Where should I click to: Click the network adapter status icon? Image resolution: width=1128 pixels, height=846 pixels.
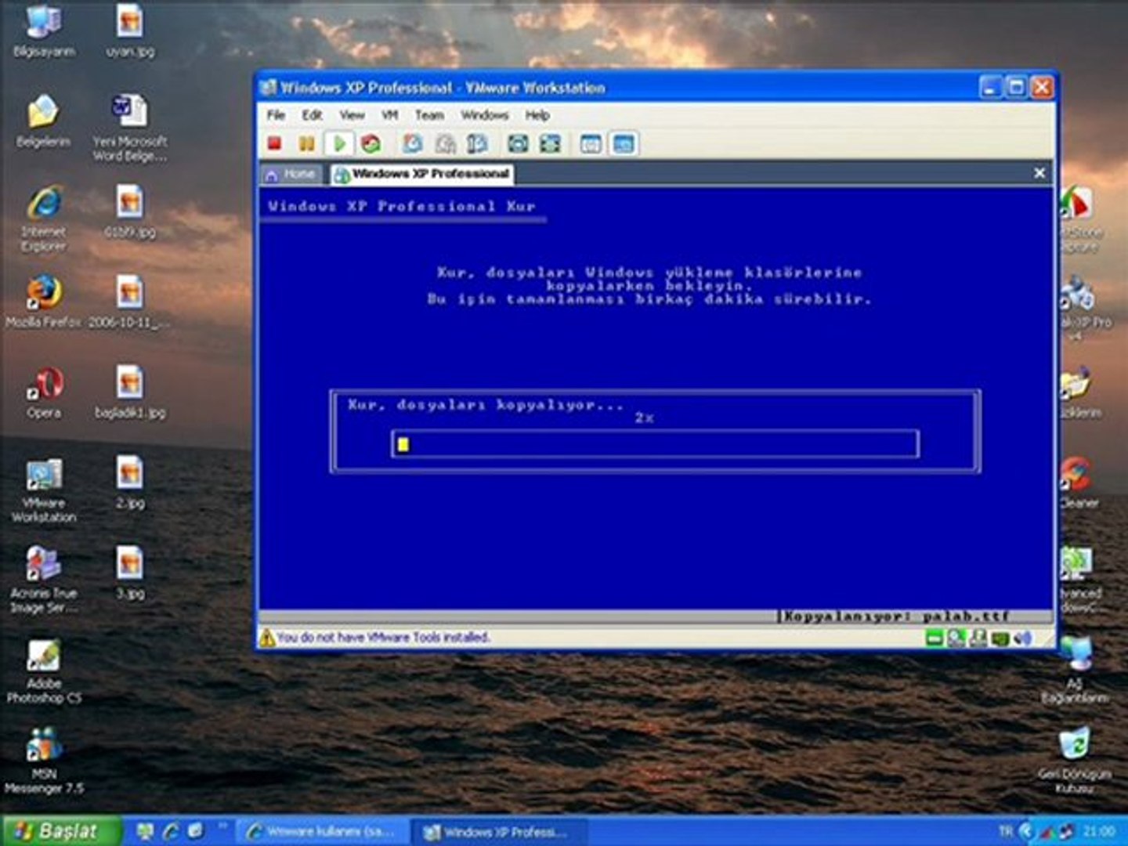tap(1000, 638)
